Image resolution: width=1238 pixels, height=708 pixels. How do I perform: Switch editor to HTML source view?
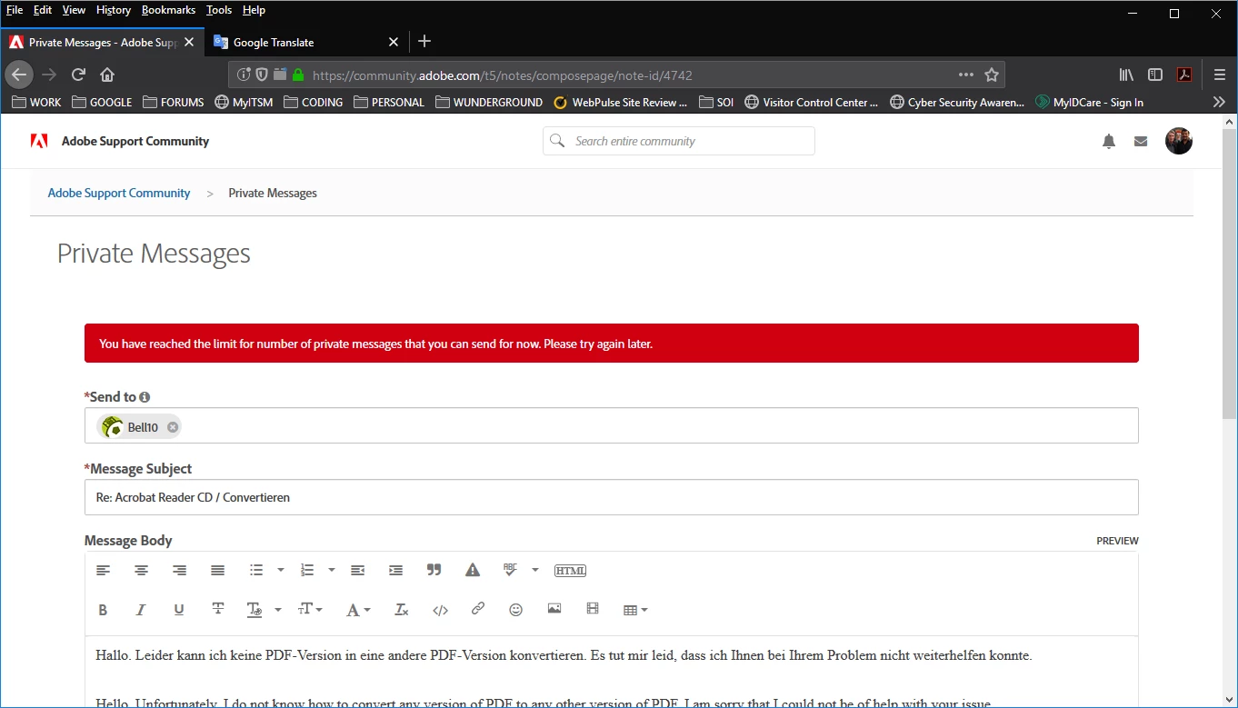570,571
